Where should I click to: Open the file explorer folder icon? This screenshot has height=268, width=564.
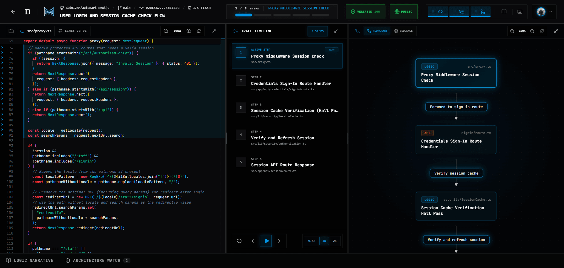pos(11,31)
